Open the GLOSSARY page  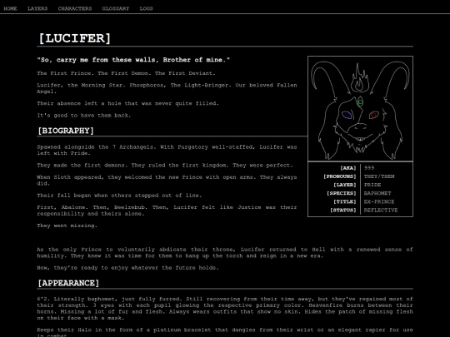(116, 8)
